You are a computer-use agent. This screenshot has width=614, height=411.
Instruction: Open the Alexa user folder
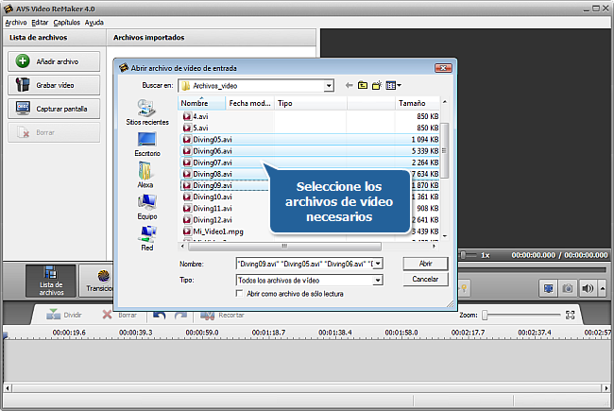pyautogui.click(x=145, y=175)
